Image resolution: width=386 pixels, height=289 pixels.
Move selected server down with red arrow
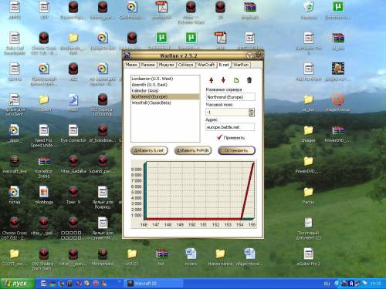[223, 80]
